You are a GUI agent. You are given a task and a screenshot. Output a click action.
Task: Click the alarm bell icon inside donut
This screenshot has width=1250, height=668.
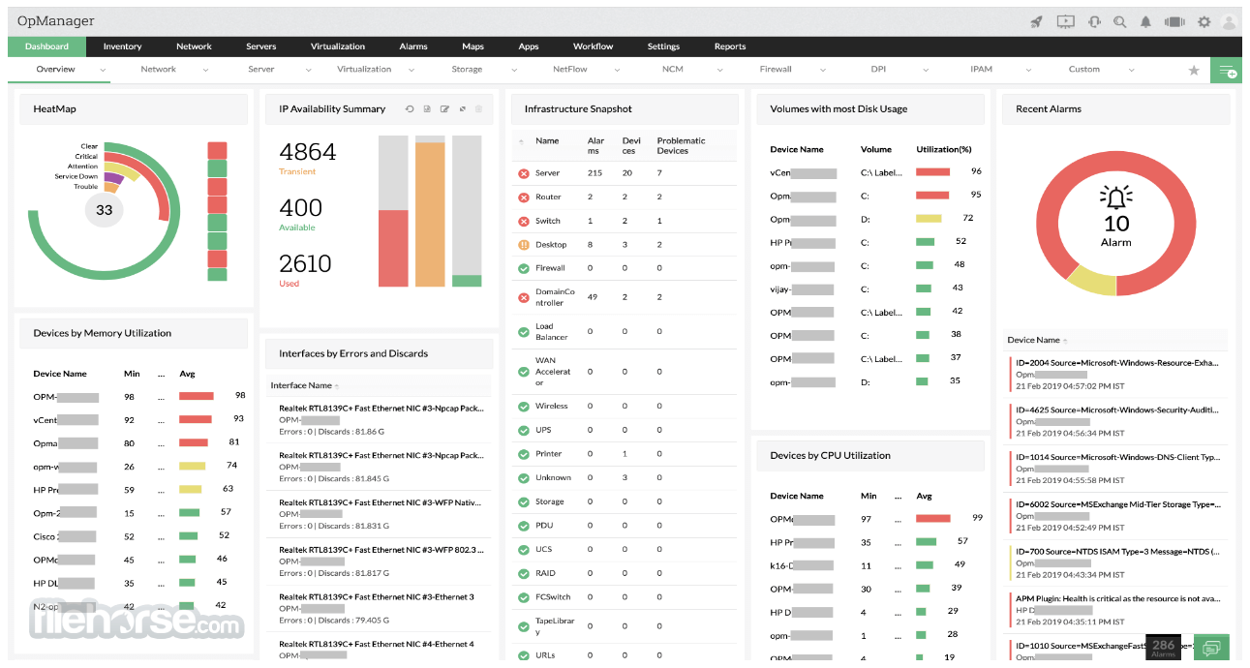(1116, 198)
